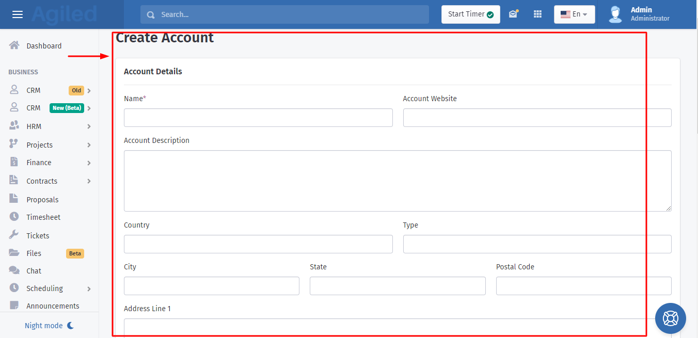Click the Dashboard home icon
The image size is (698, 338).
click(x=14, y=45)
